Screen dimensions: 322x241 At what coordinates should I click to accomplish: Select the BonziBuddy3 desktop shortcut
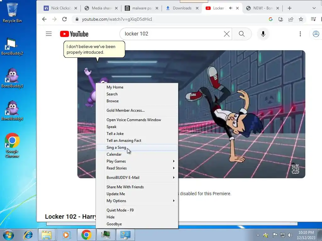coord(12,78)
